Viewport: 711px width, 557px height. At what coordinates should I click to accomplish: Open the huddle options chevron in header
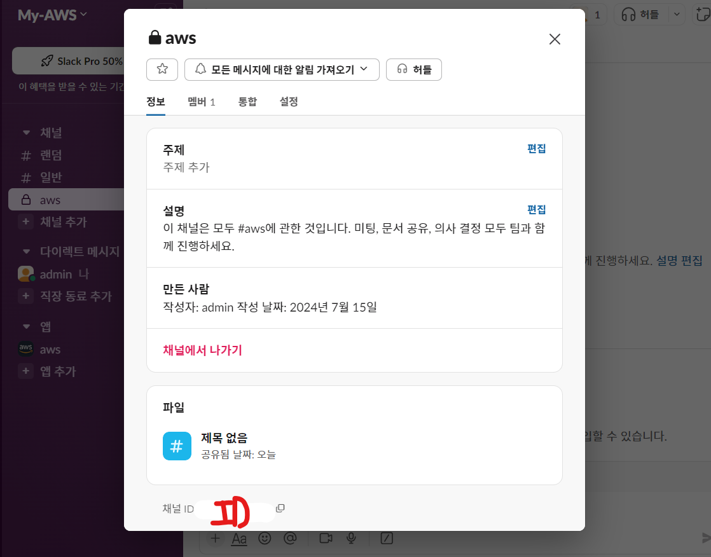[677, 15]
